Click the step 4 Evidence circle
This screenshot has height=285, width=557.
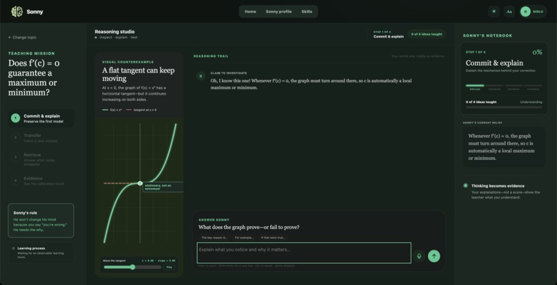pos(15,181)
